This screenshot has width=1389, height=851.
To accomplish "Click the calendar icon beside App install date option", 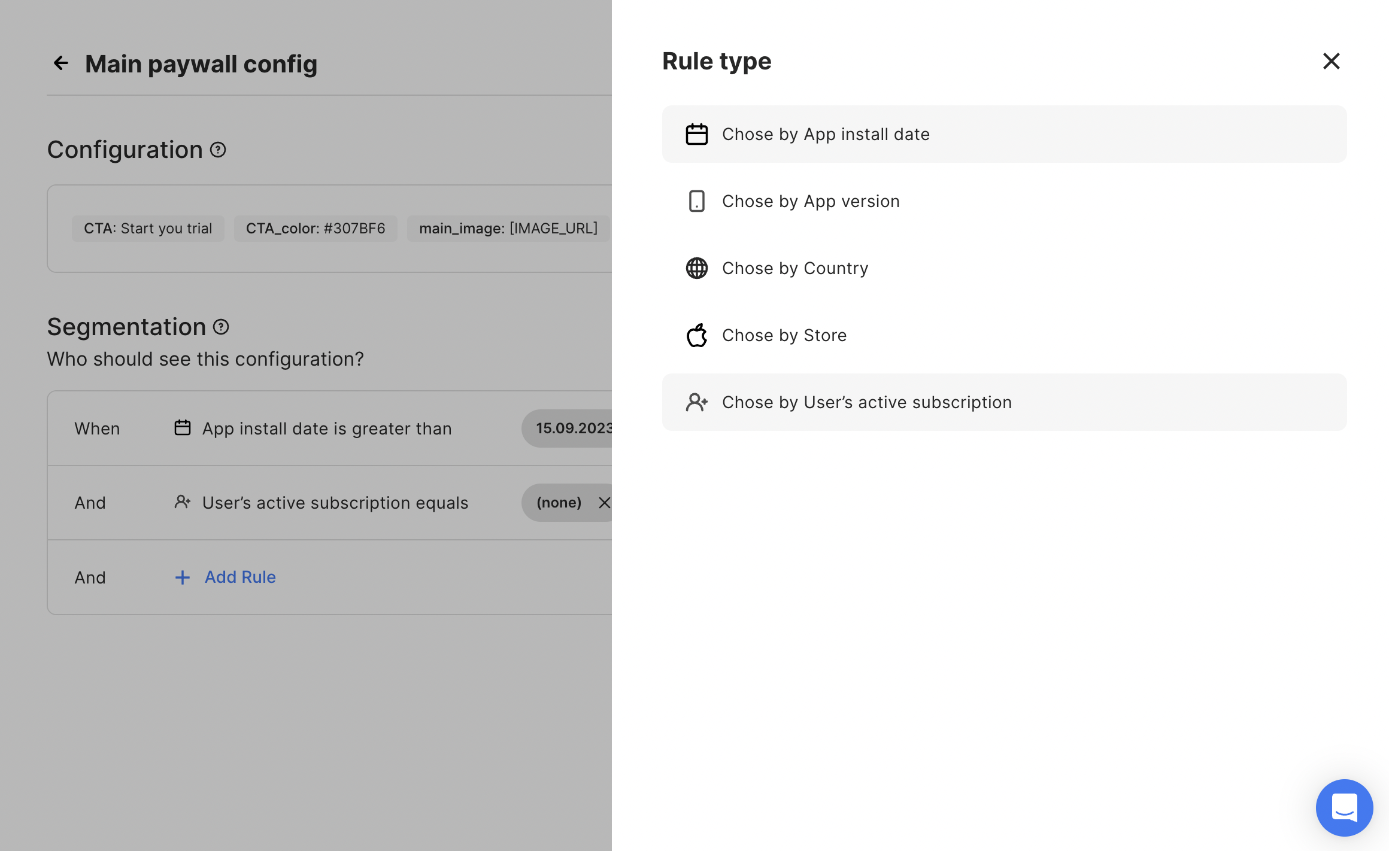I will [696, 134].
